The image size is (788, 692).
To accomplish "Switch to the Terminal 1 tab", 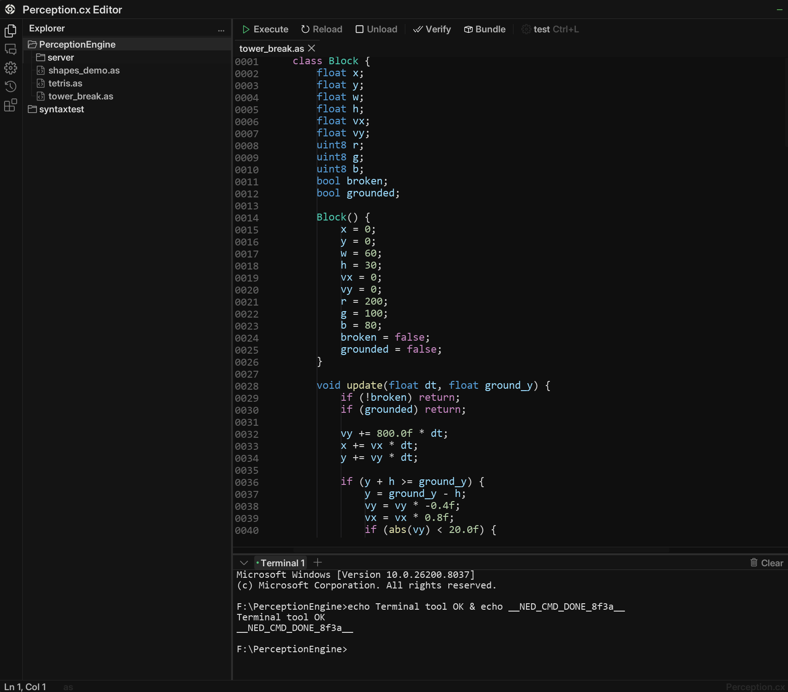I will (x=282, y=563).
